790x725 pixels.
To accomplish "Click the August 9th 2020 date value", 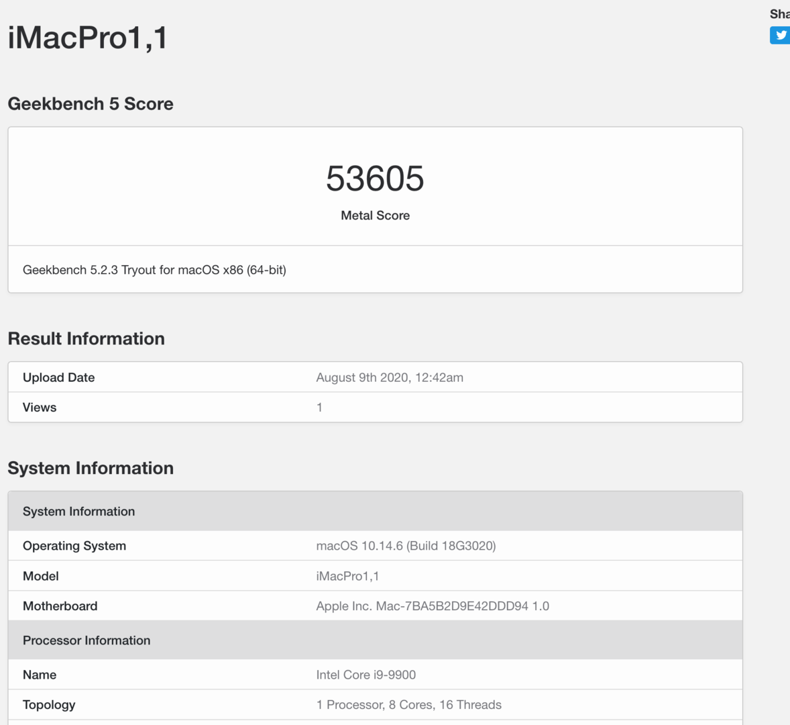I will [390, 377].
